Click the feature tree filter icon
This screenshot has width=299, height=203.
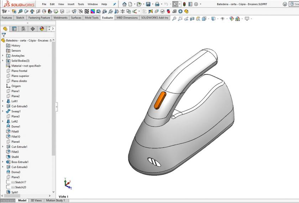pos(4,35)
